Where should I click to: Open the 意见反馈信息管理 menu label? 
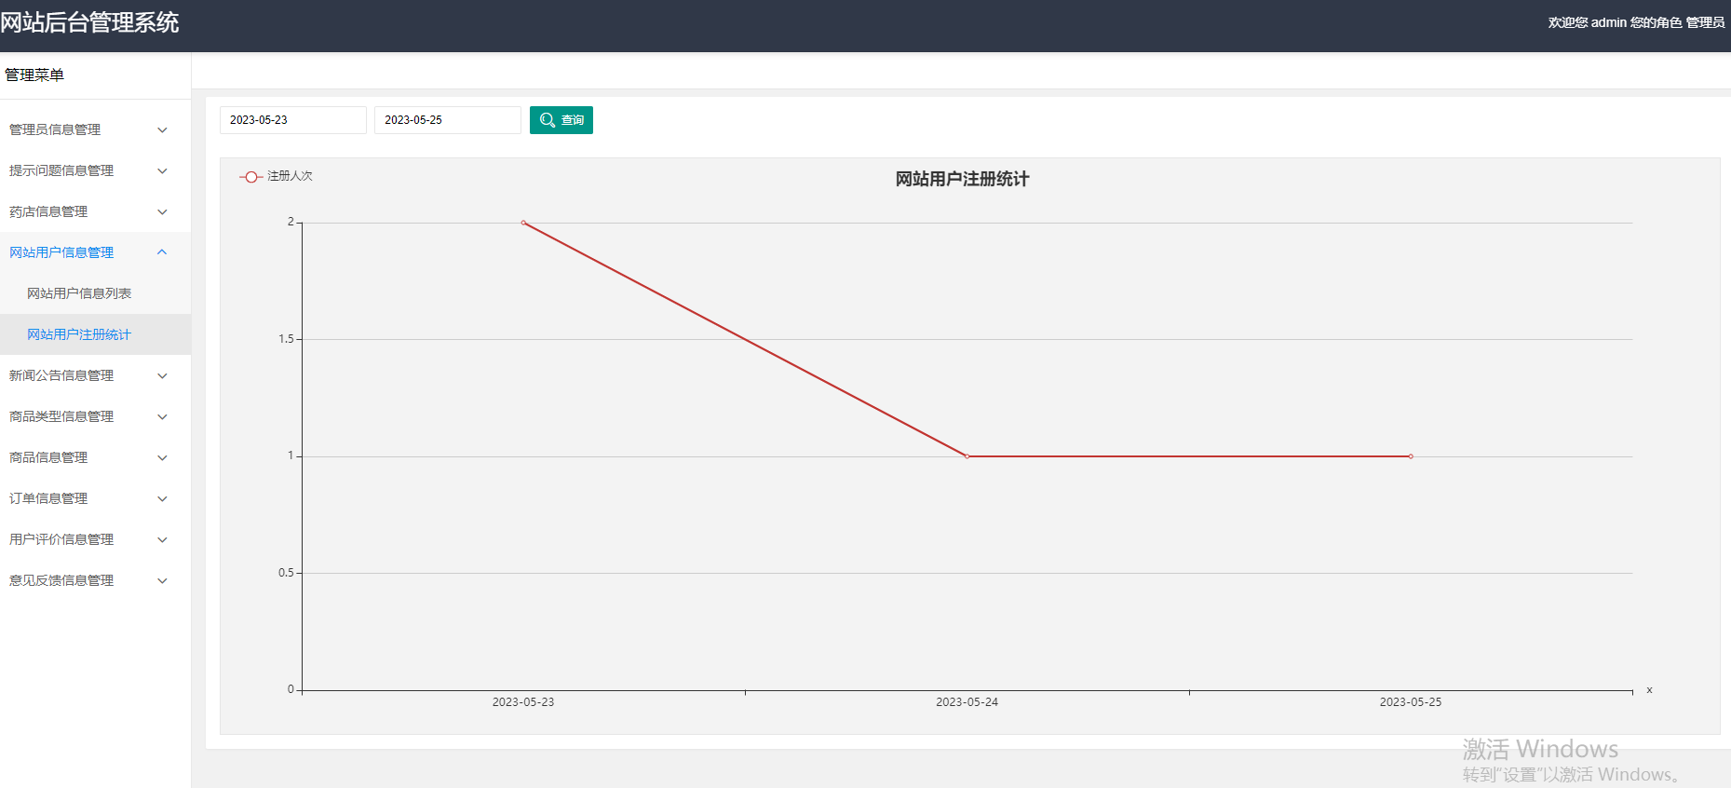pos(61,580)
